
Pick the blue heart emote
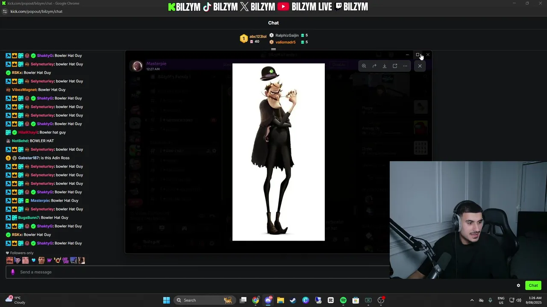pos(34,261)
